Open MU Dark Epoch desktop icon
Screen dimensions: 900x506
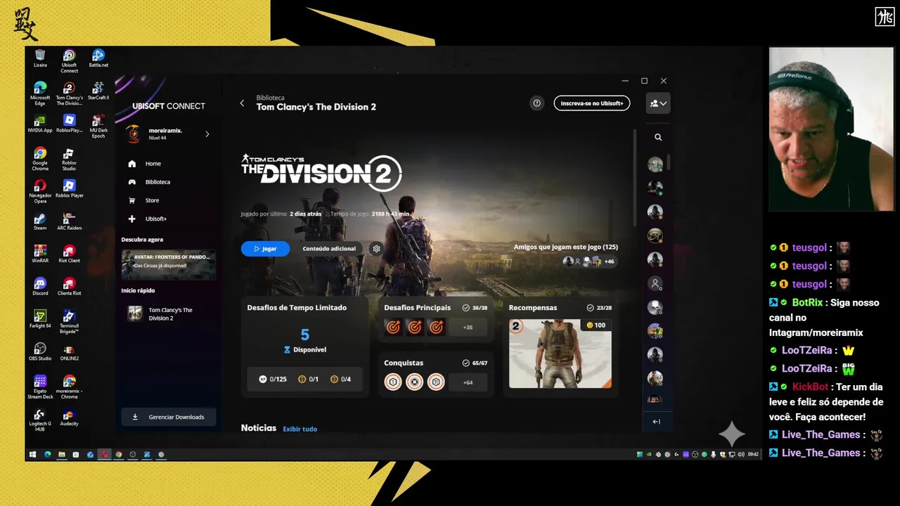(x=98, y=126)
